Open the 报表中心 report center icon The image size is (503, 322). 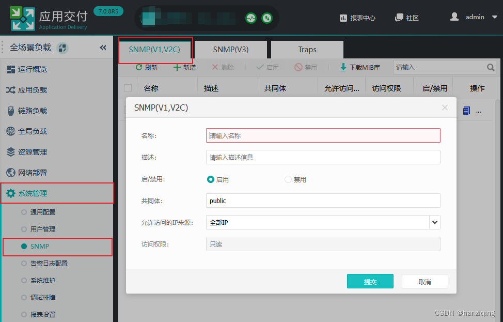[343, 18]
